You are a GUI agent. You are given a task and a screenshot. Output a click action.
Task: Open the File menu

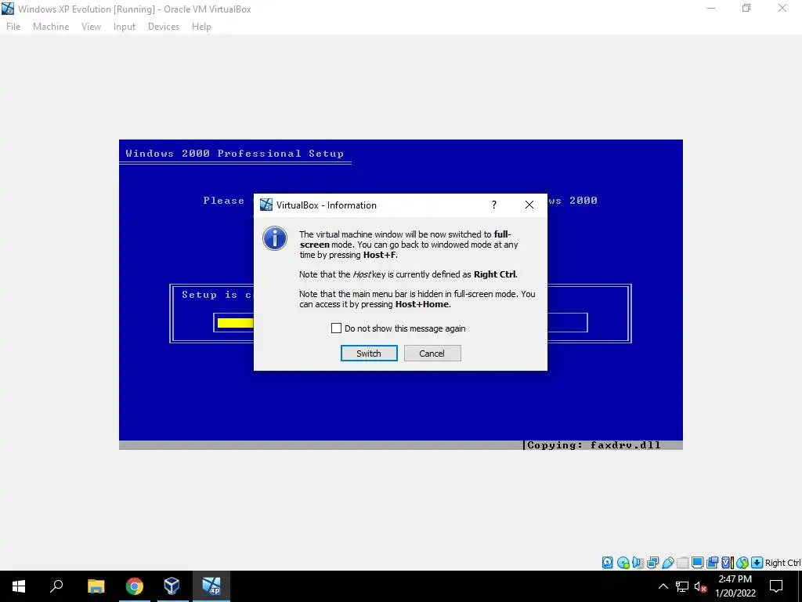point(13,27)
